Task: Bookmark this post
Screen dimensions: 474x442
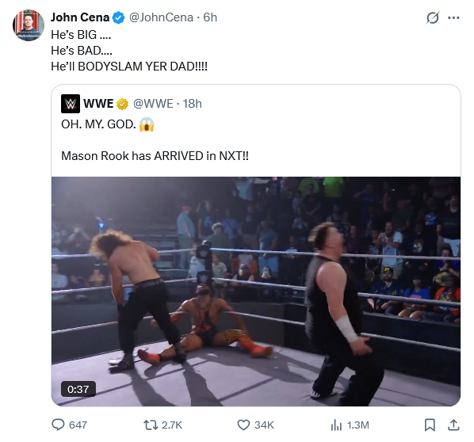Action: (x=430, y=425)
